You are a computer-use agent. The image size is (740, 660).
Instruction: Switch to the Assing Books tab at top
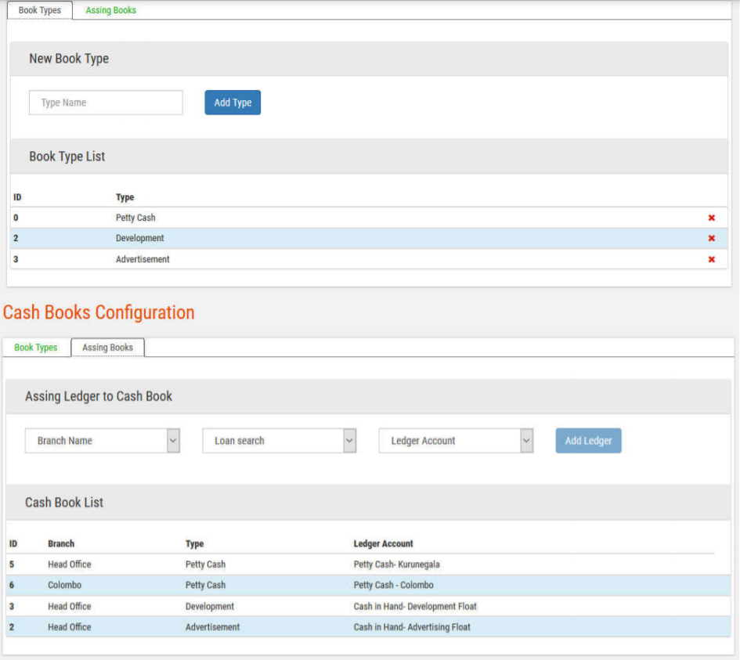(110, 10)
